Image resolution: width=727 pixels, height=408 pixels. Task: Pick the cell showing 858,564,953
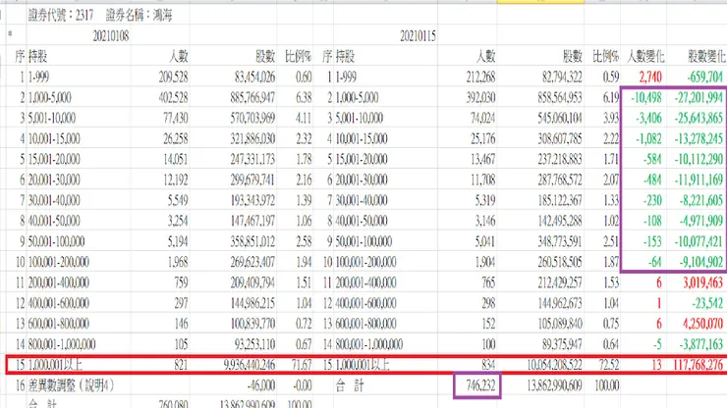coord(560,98)
